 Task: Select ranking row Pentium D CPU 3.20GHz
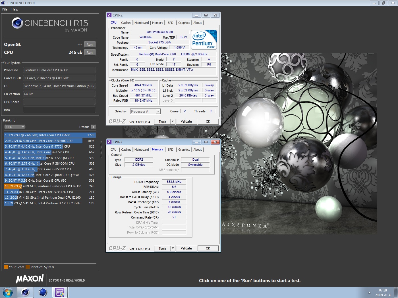point(50,203)
